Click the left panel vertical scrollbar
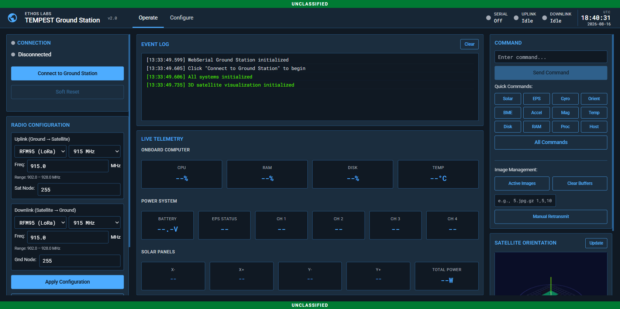620x309 pixels. pos(129,141)
